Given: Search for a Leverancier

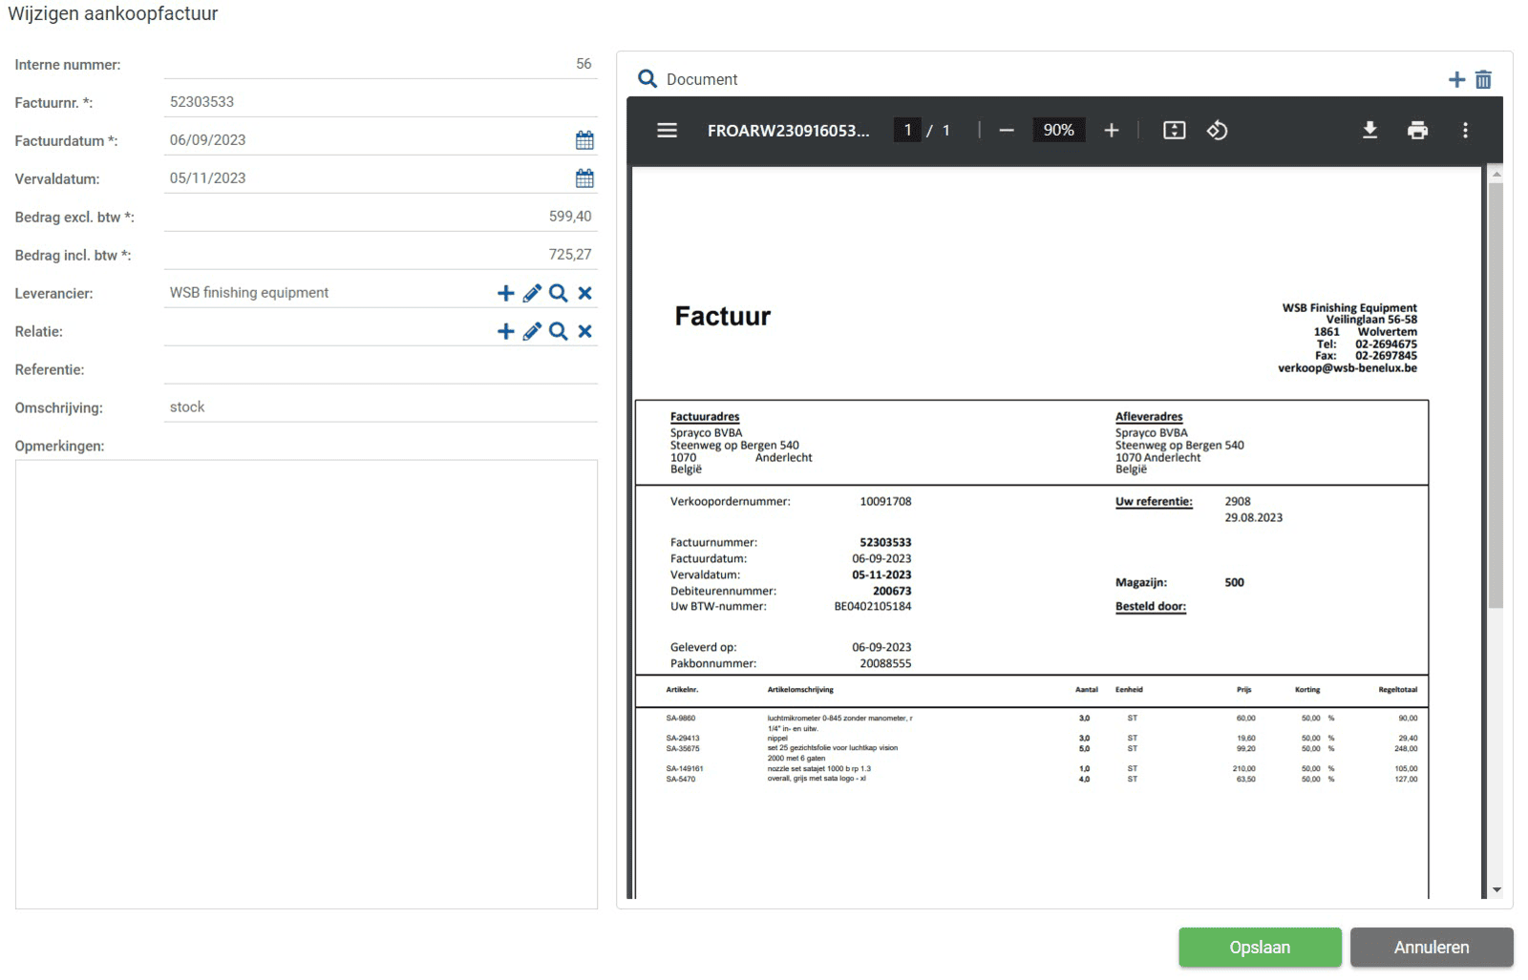Looking at the screenshot, I should coord(559,293).
